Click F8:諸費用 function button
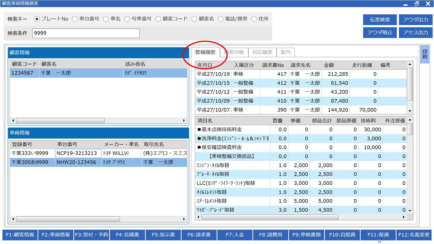 click(x=271, y=235)
